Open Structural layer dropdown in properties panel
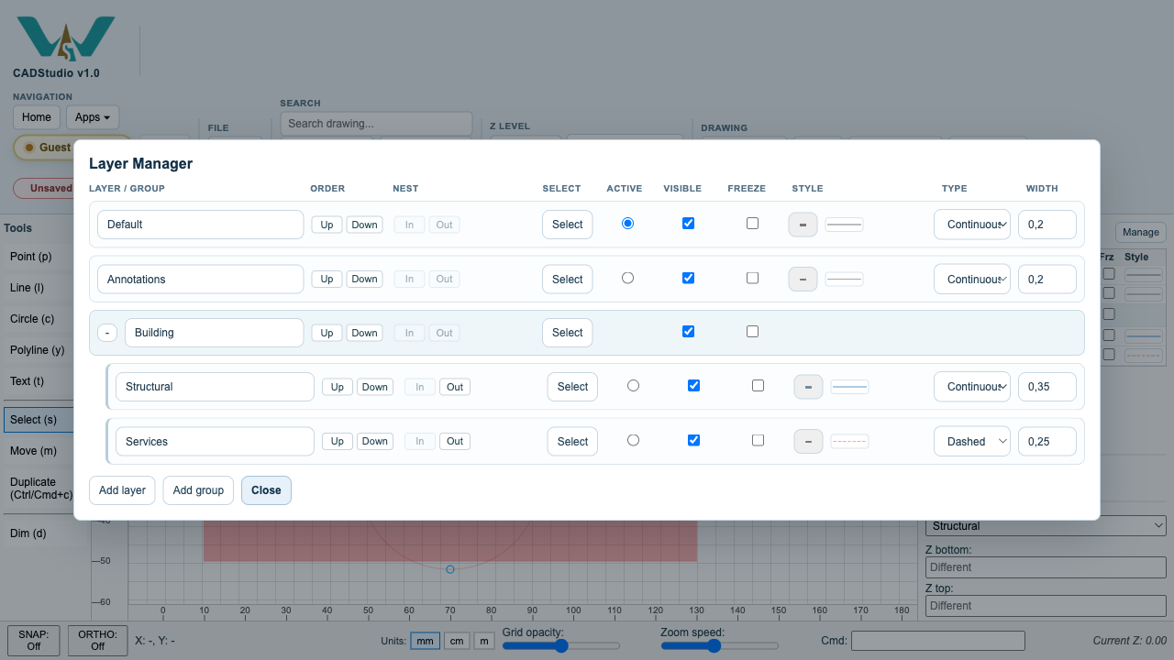Viewport: 1174px width, 660px height. 1046,526
